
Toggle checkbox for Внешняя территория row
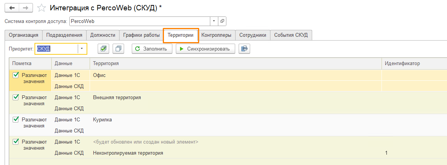16,97
